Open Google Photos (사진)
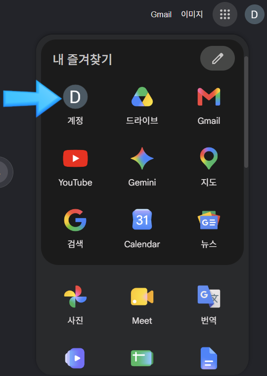This screenshot has height=376, width=267. pyautogui.click(x=75, y=297)
